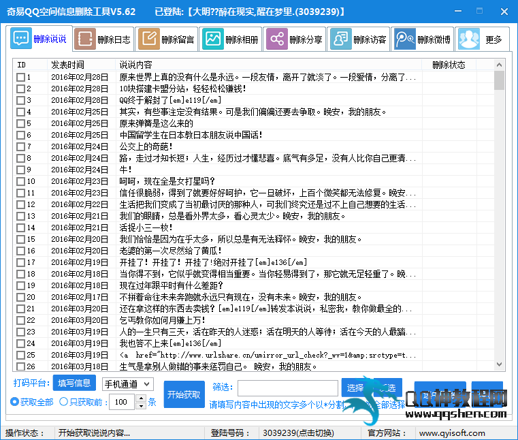Switch to the 删除微博 tab label
This screenshot has width=518, height=440.
tap(434, 40)
